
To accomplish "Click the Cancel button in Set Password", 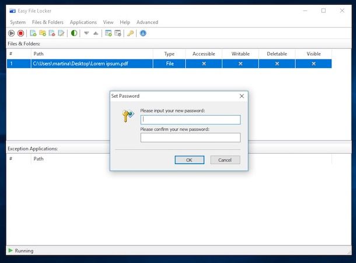I will pos(225,160).
